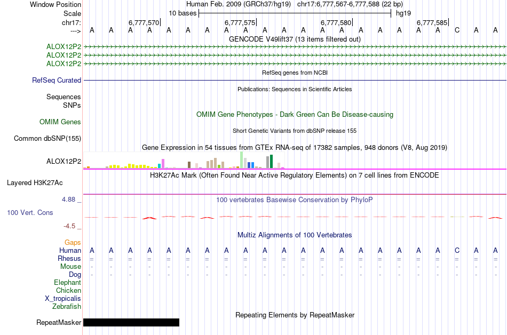Open Publications: Sequences in Scientific Articles title

coord(295,89)
